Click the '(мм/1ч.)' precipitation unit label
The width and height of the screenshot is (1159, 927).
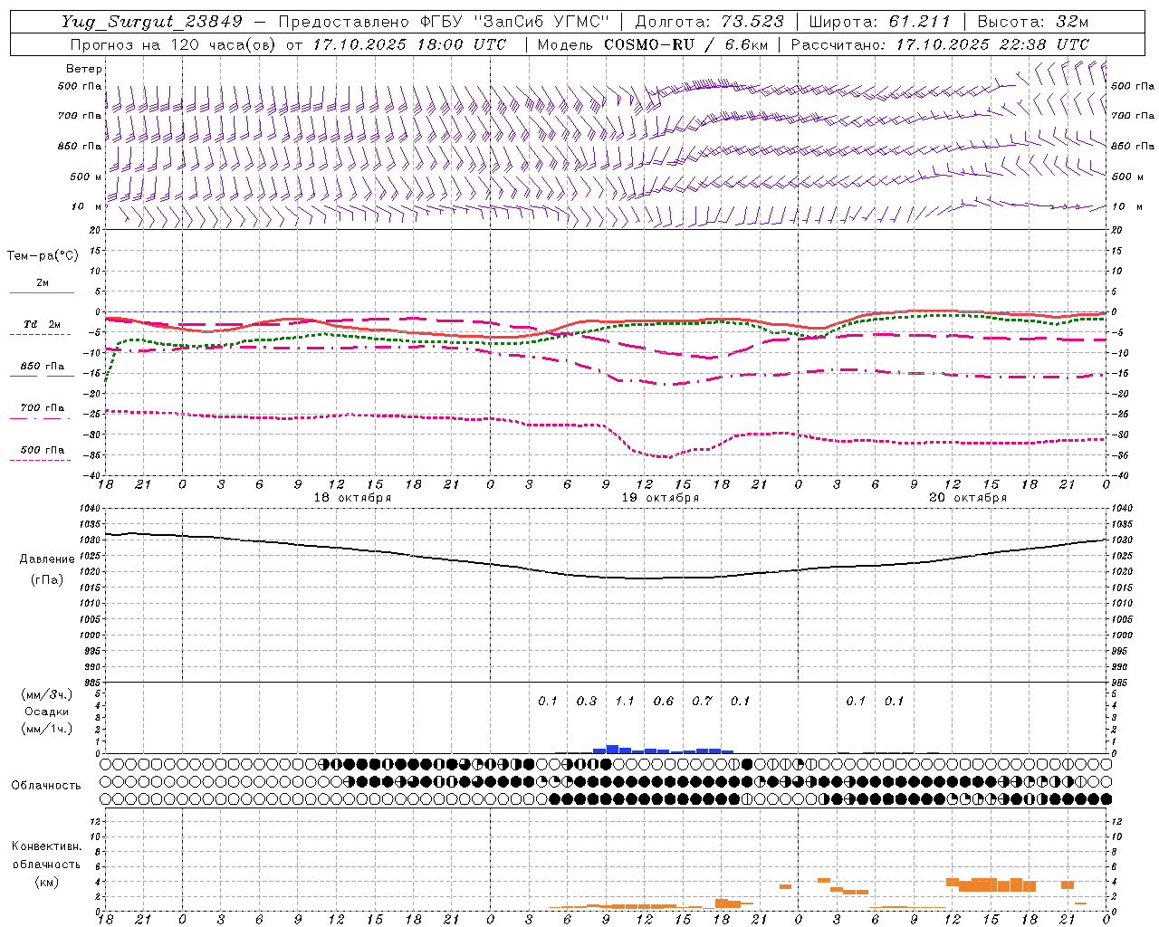[47, 729]
